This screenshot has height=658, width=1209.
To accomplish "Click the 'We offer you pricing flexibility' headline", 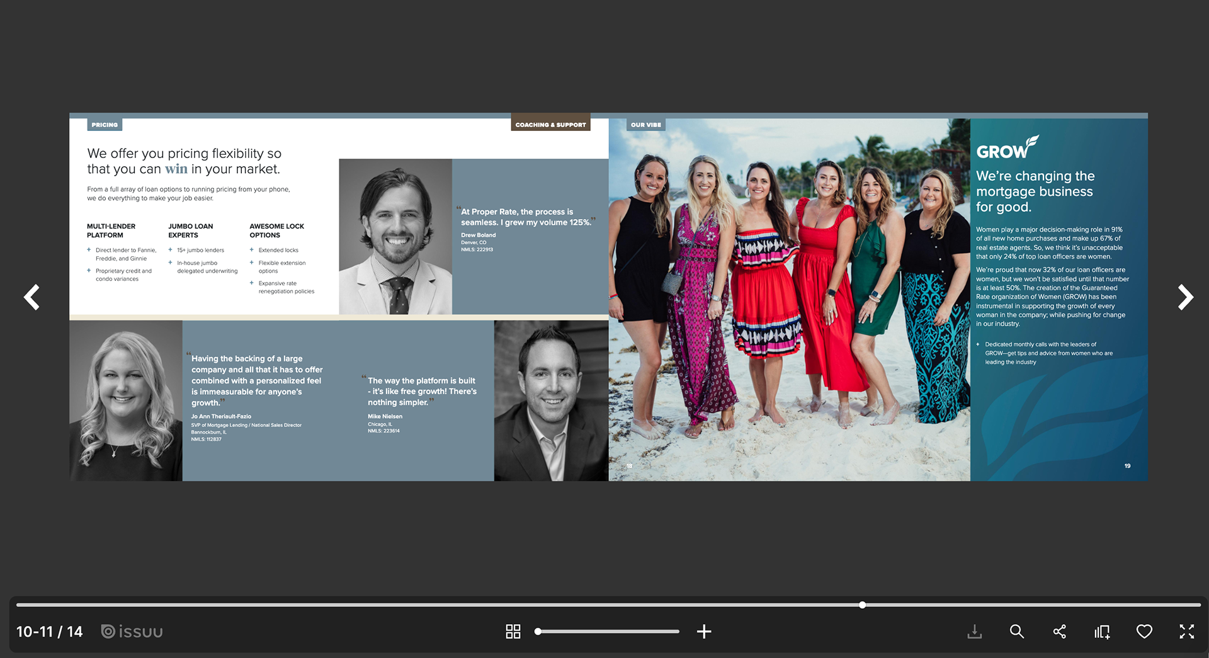I will point(184,161).
